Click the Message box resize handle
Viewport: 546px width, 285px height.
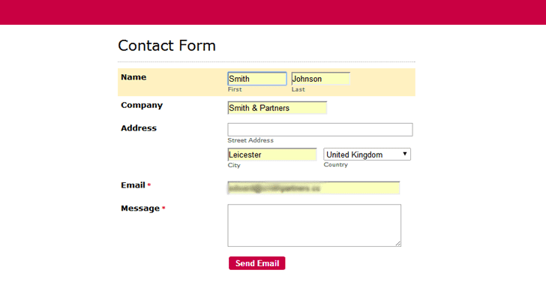[398, 244]
